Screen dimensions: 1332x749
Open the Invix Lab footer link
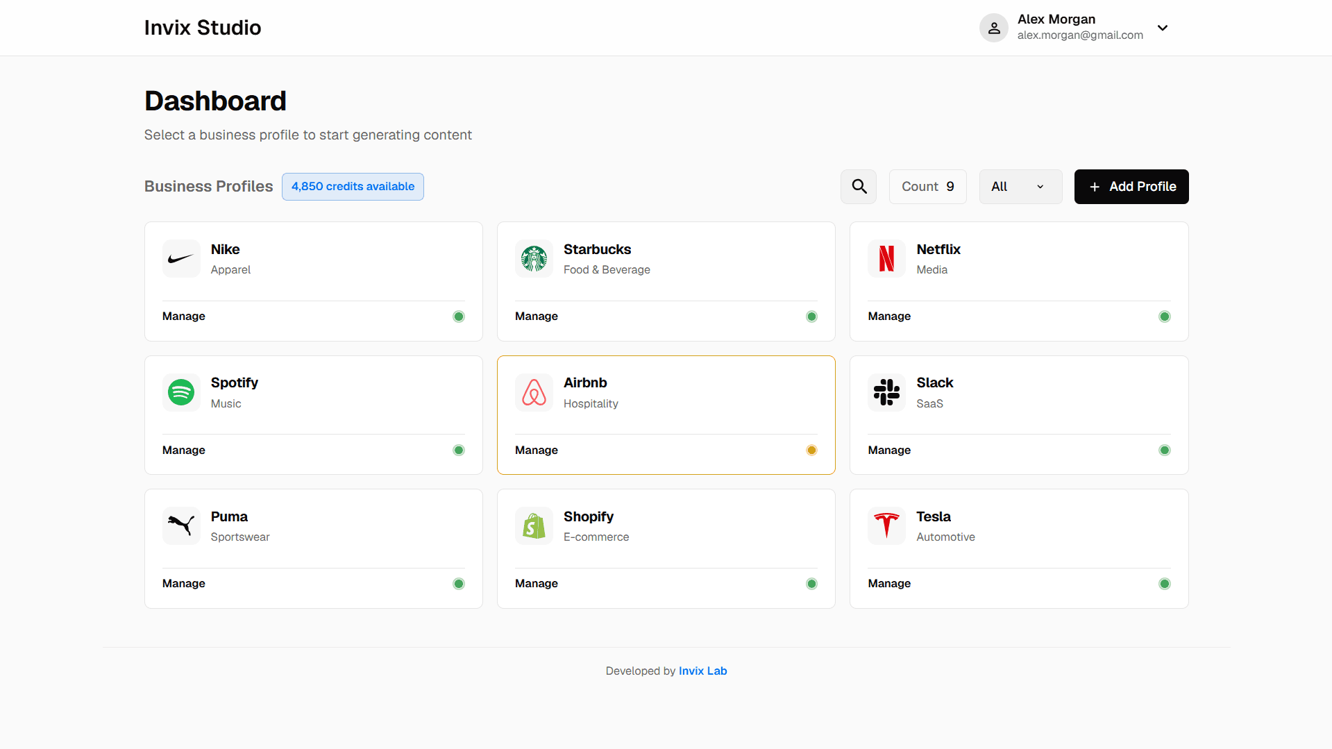point(702,671)
